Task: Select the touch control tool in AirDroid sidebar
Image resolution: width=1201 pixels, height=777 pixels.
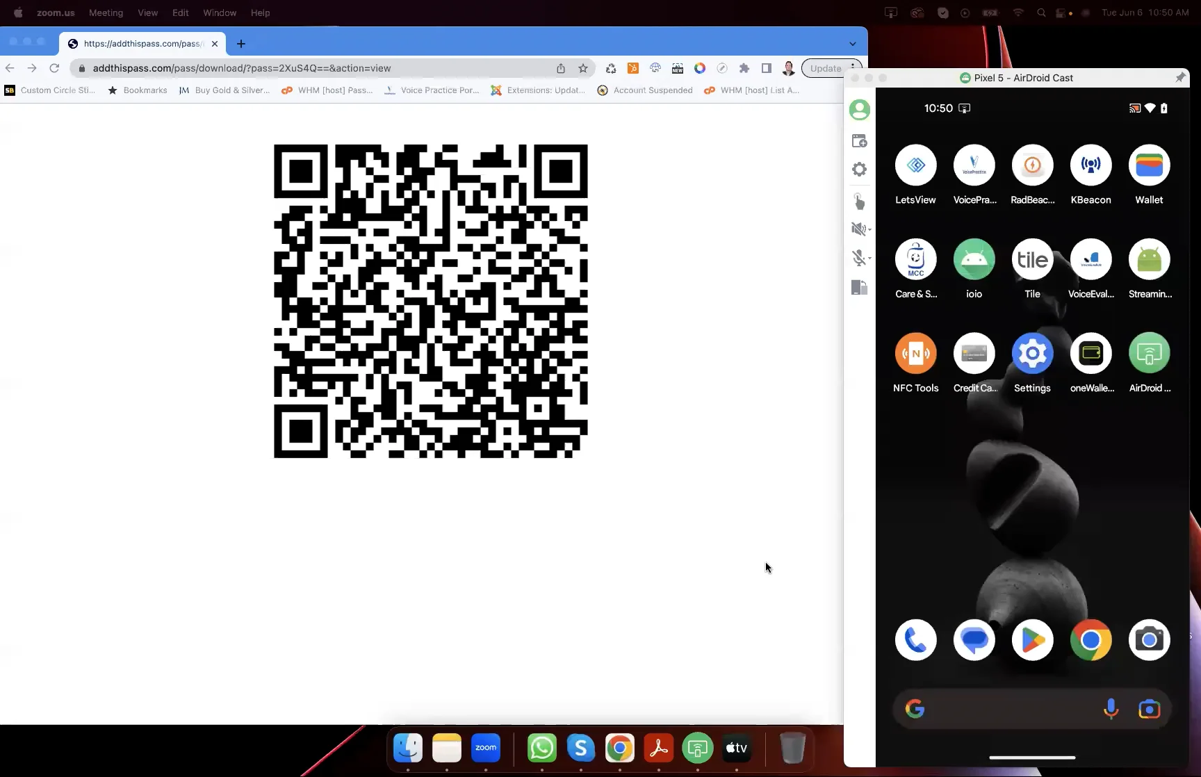Action: point(859,202)
